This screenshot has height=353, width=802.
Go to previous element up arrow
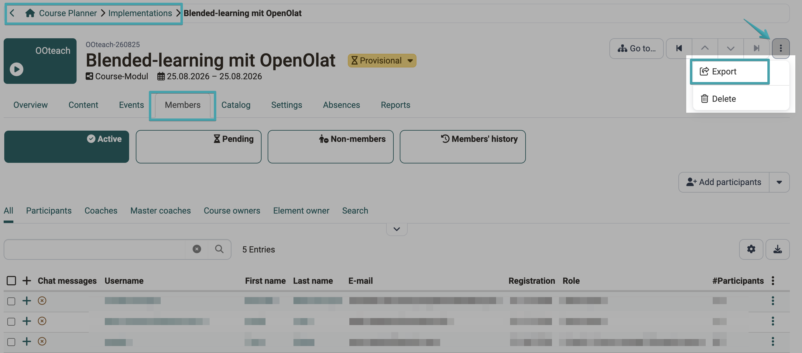(x=705, y=48)
